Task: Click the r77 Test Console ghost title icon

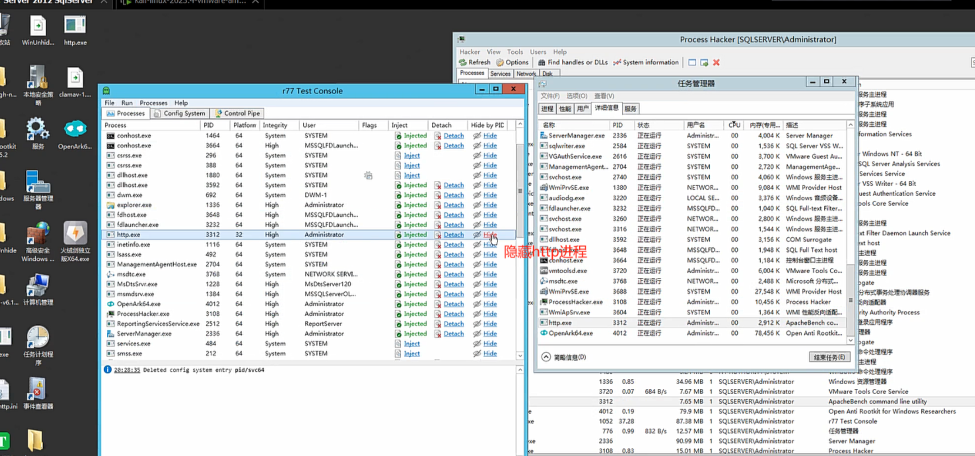Action: [x=106, y=91]
